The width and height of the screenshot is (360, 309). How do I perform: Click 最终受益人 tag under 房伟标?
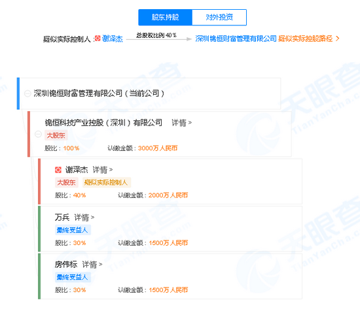coord(73,277)
